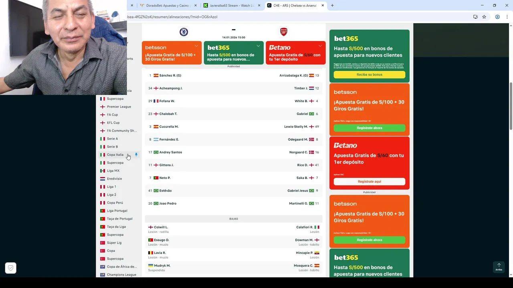The image size is (513, 288).
Task: Select suspended player Mudryk M.
Action: point(162,266)
